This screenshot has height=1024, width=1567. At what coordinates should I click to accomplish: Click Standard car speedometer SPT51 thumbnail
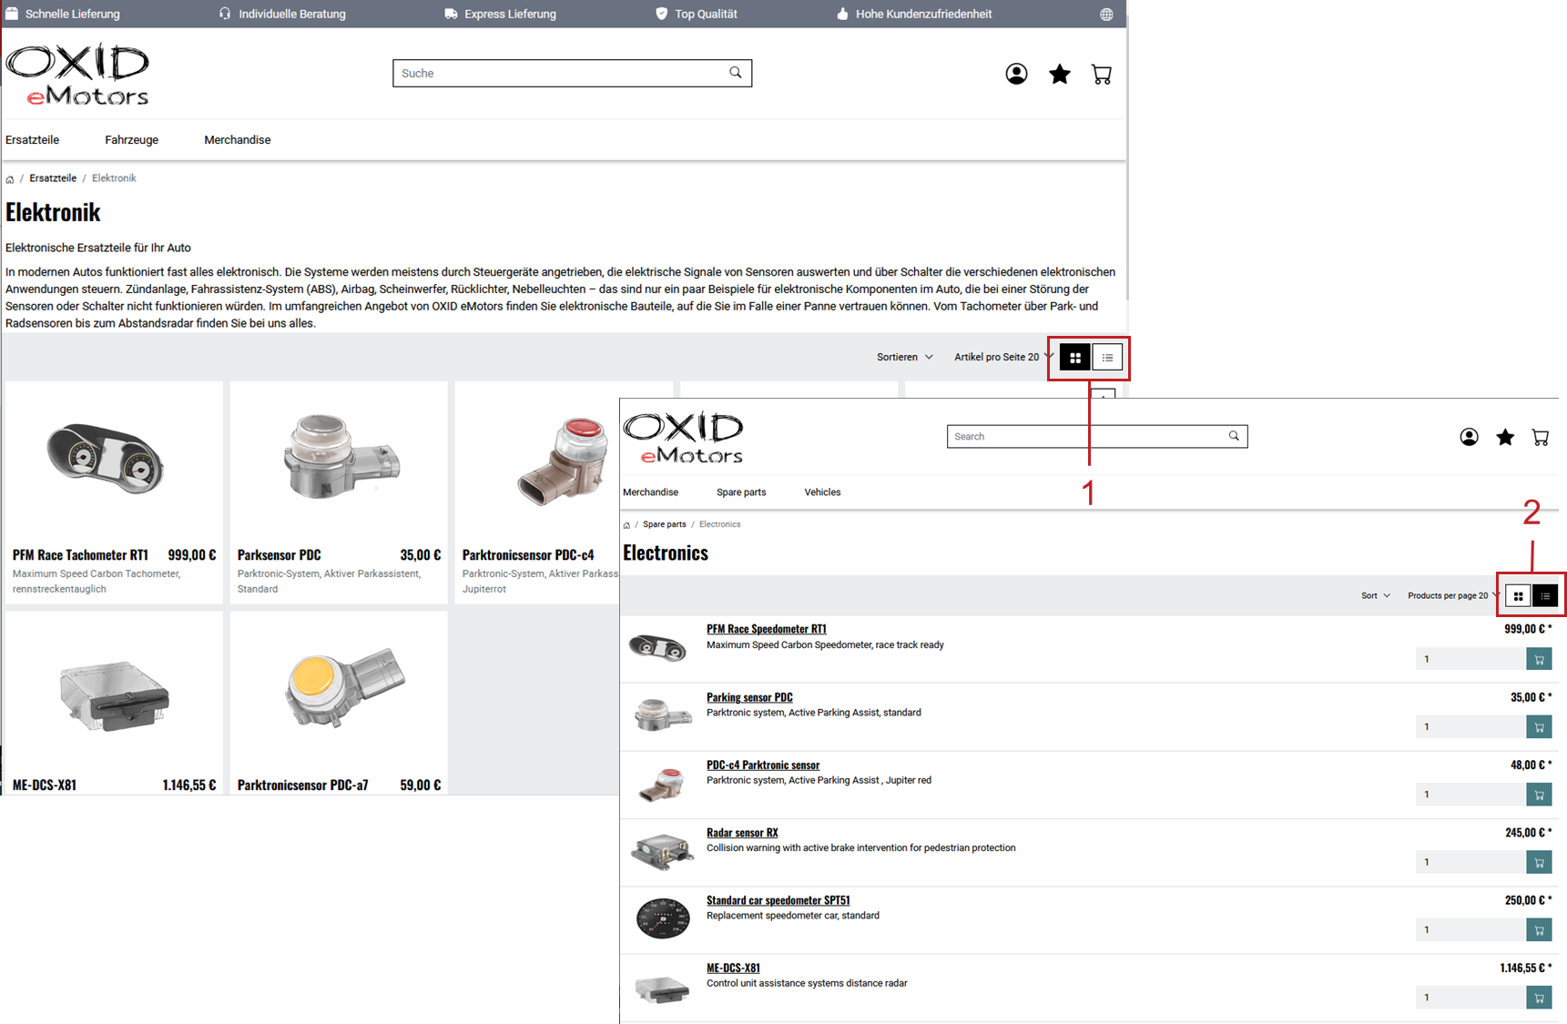point(663,918)
